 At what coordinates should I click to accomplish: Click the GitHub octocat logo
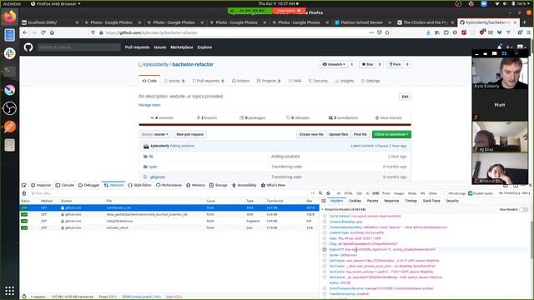coord(28,47)
